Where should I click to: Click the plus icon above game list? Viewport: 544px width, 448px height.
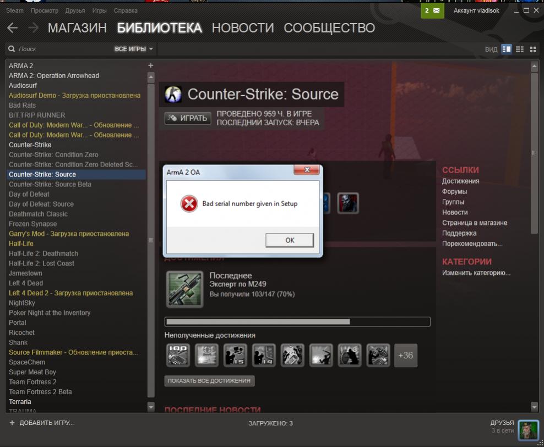pos(150,65)
